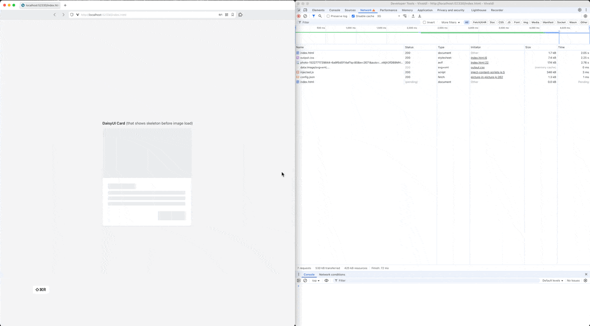Open the Network conditions drawer tab
The width and height of the screenshot is (590, 326).
click(332, 274)
